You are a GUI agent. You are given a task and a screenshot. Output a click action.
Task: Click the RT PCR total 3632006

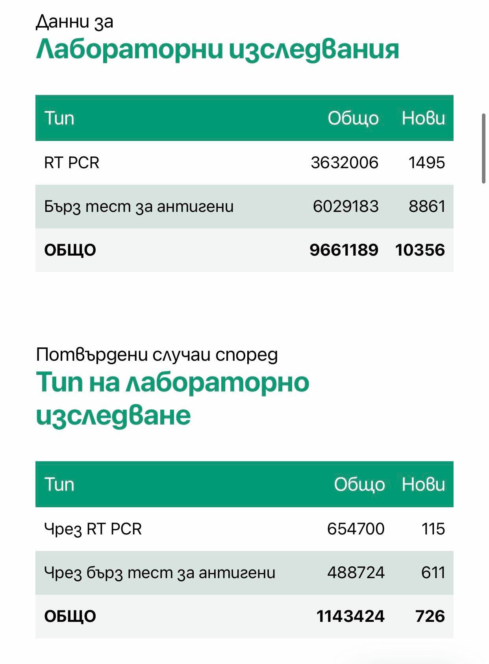point(345,163)
